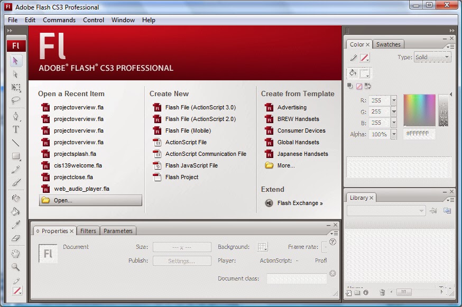This screenshot has height=307, width=462.
Task: Click the Document class input field
Action: click(297, 278)
